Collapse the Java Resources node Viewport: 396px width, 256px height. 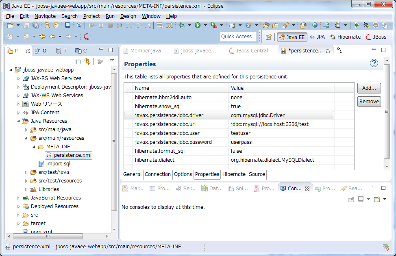point(18,121)
